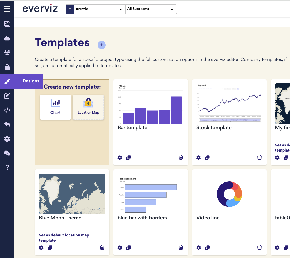Image resolution: width=290 pixels, height=258 pixels.
Task: Duplicate the Stock template
Action: tap(207, 158)
